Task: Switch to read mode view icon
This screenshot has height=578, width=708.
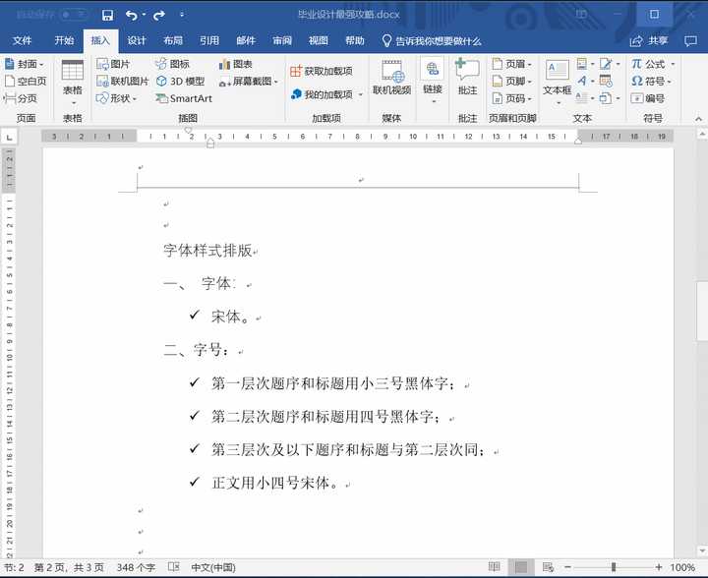Action: pos(495,567)
